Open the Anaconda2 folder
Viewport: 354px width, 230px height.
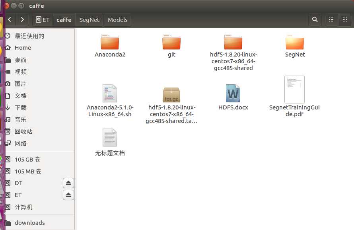click(110, 42)
